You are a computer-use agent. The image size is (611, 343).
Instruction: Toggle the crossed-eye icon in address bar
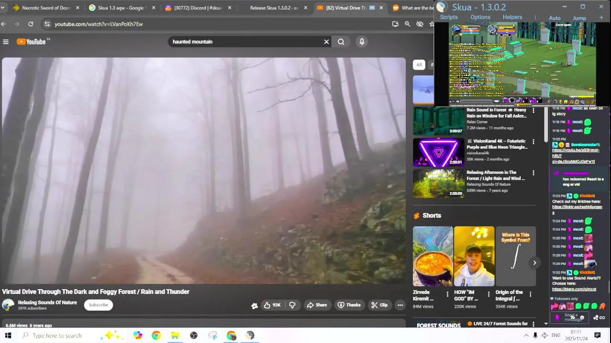420,24
